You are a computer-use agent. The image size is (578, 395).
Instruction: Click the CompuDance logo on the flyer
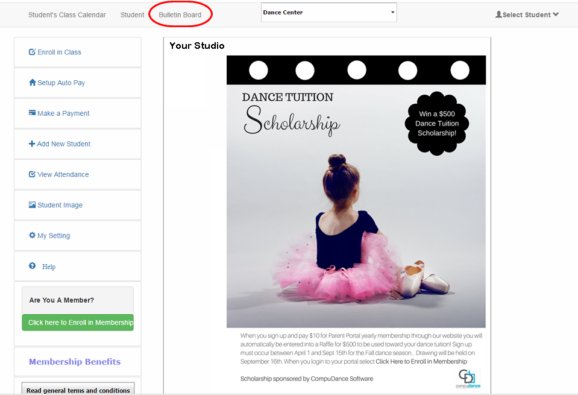pos(468,378)
